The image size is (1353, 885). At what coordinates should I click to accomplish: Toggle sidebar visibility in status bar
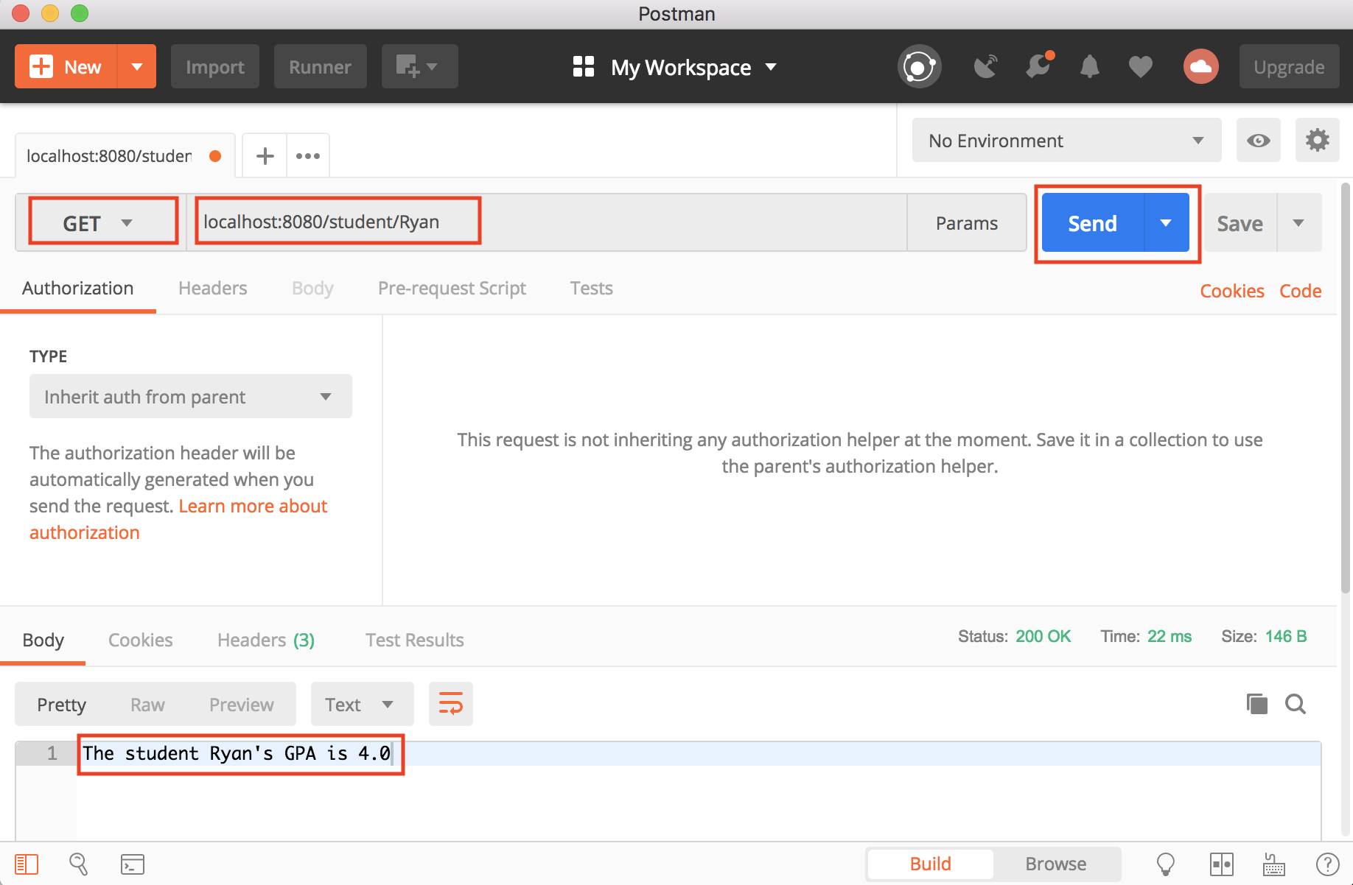(x=27, y=864)
